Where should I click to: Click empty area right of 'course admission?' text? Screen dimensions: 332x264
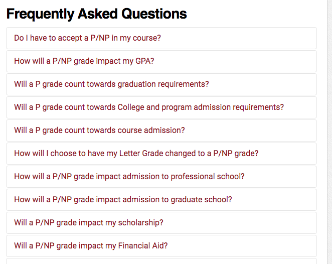[x=250, y=130]
